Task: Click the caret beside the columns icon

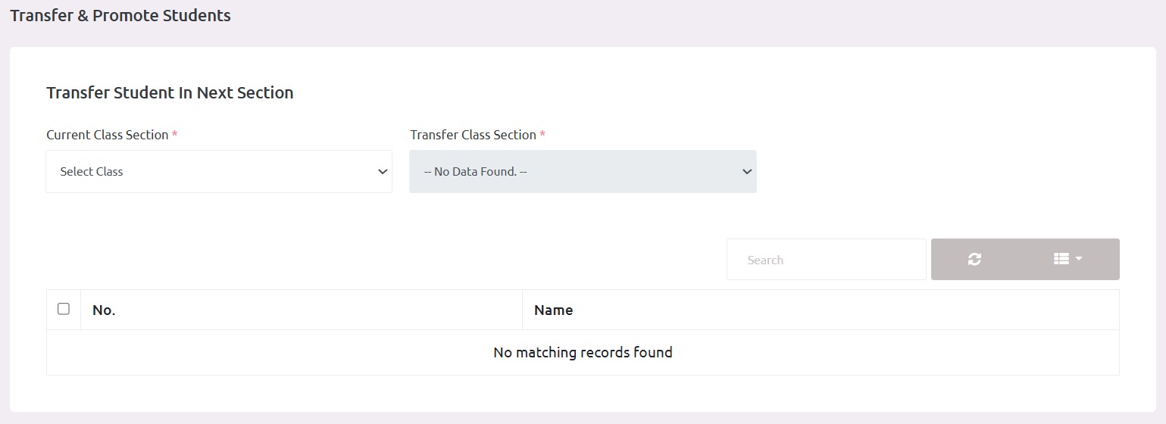Action: tap(1079, 259)
